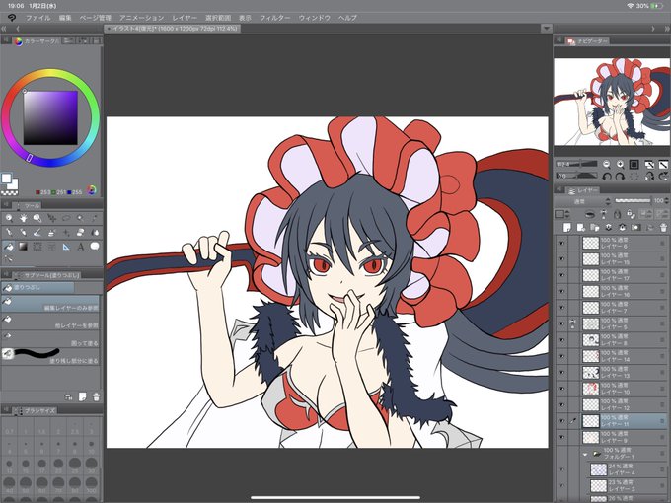Delete the selected layer with trash icon
The image size is (671, 503).
pos(663,227)
